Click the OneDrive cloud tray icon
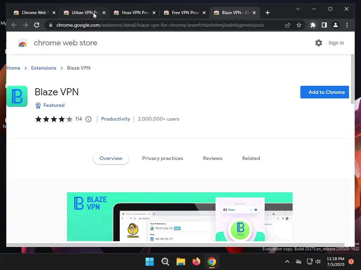 (299, 262)
